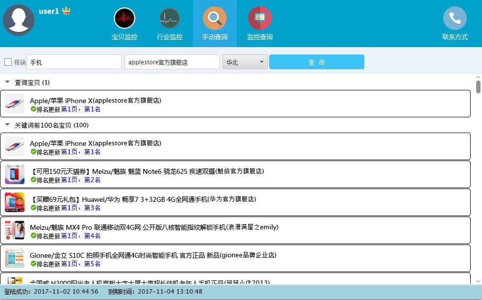The width and height of the screenshot is (482, 300).
Task: Click the user1 profile avatar
Action: coord(19,20)
